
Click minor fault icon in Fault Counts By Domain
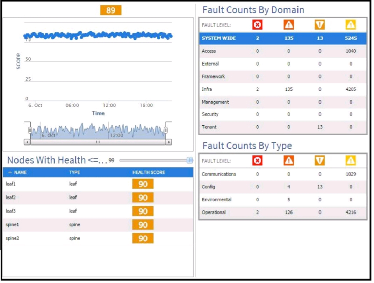point(319,25)
